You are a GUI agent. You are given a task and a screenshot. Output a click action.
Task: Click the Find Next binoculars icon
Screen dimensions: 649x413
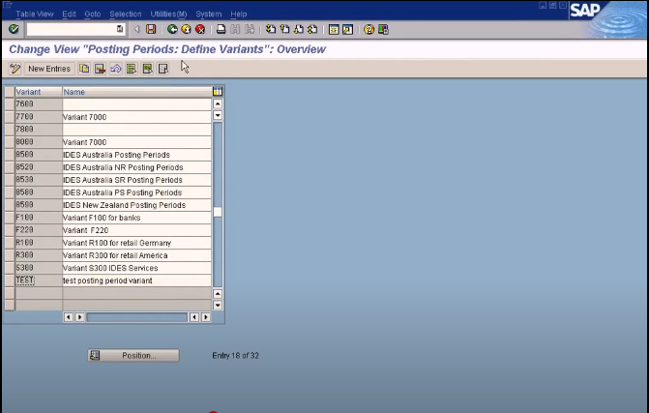(250, 29)
